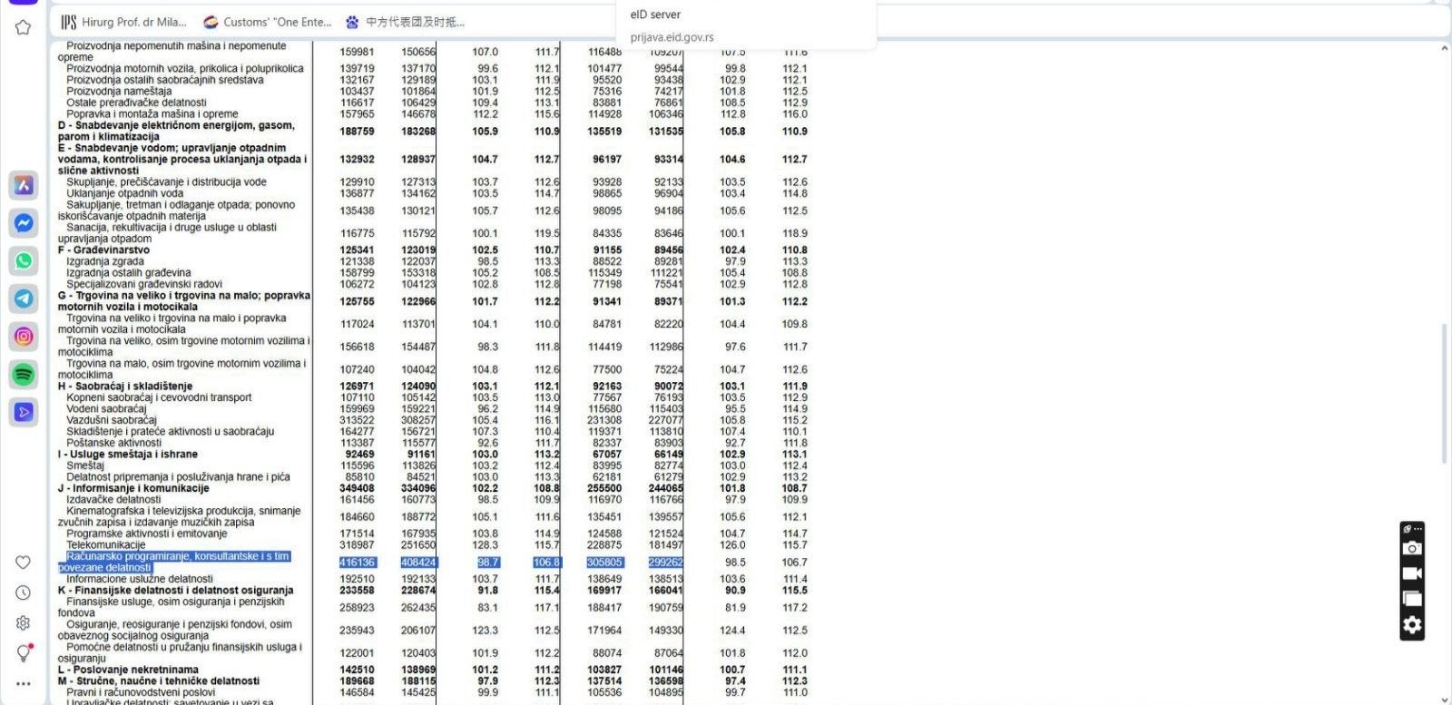Click the prijava.eid.gov.rs address

click(x=672, y=37)
